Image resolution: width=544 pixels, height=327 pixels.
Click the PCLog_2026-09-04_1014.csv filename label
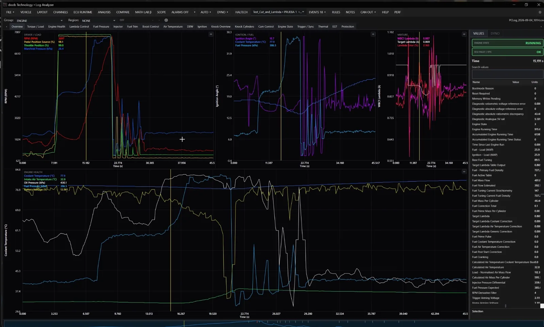pyautogui.click(x=526, y=20)
